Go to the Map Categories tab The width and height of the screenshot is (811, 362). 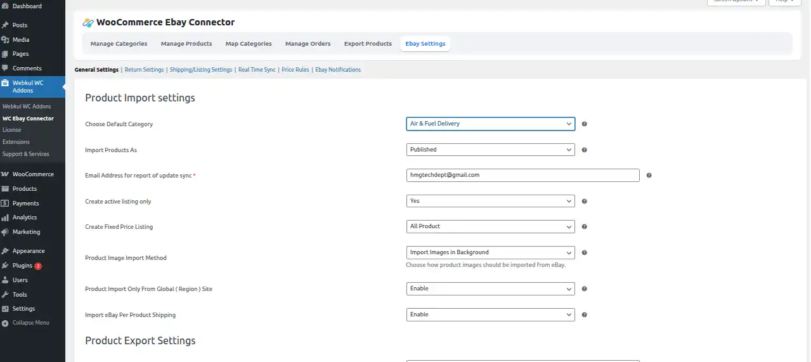pyautogui.click(x=249, y=44)
